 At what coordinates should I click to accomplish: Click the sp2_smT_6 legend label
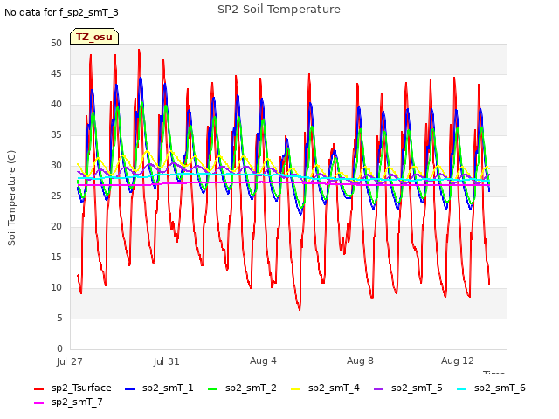pyautogui.click(x=500, y=388)
